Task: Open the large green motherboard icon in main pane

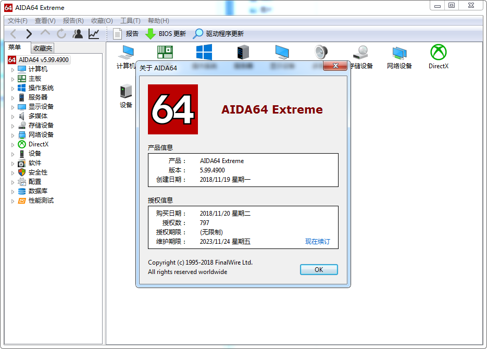Action: [165, 52]
